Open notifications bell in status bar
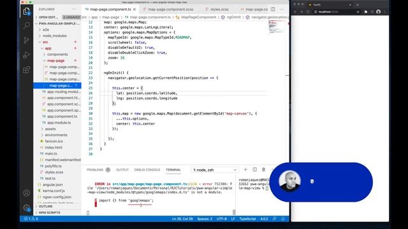The image size is (408, 229). pos(283,219)
